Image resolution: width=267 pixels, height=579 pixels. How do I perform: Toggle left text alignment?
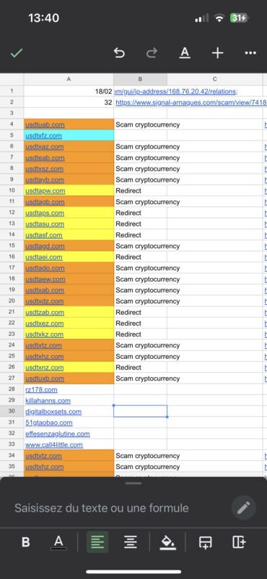97,542
